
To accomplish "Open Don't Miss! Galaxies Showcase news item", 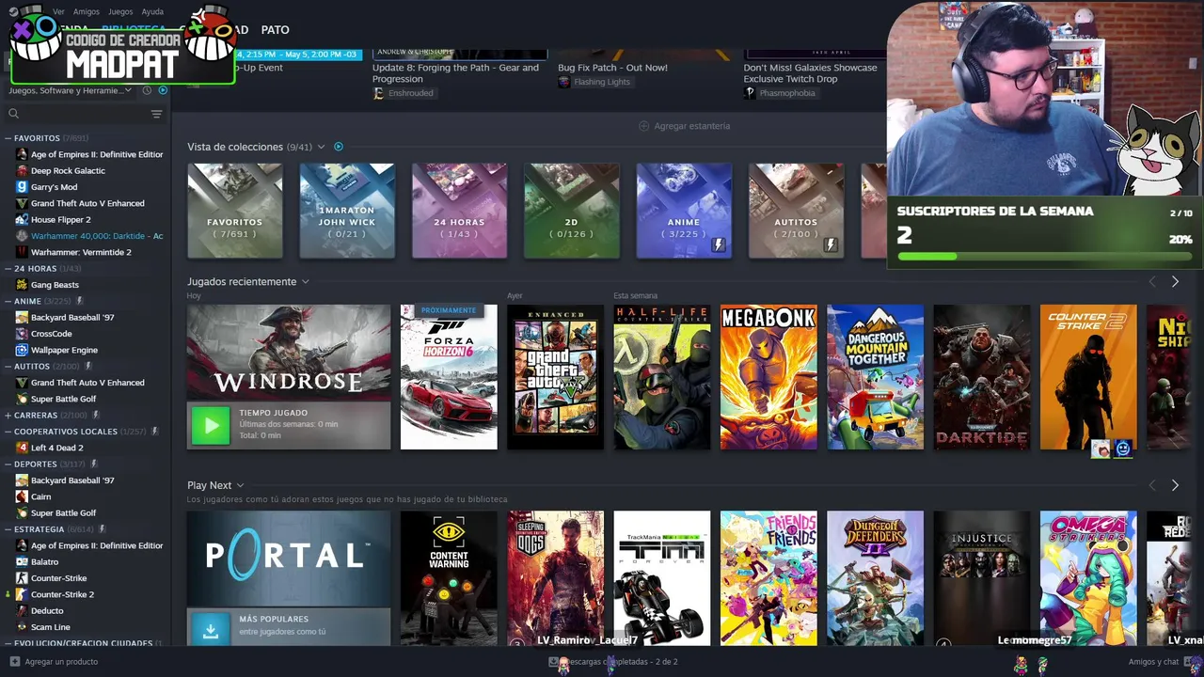I will coord(810,72).
